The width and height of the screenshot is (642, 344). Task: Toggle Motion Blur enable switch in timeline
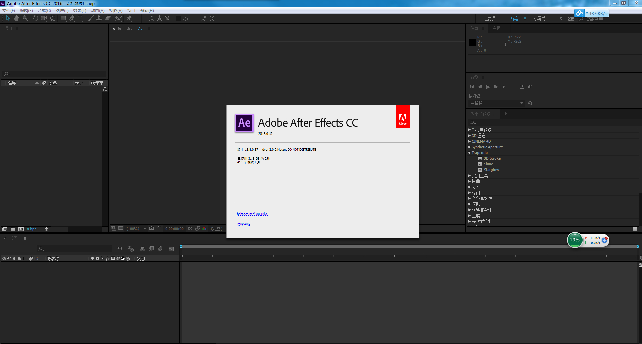pyautogui.click(x=160, y=249)
